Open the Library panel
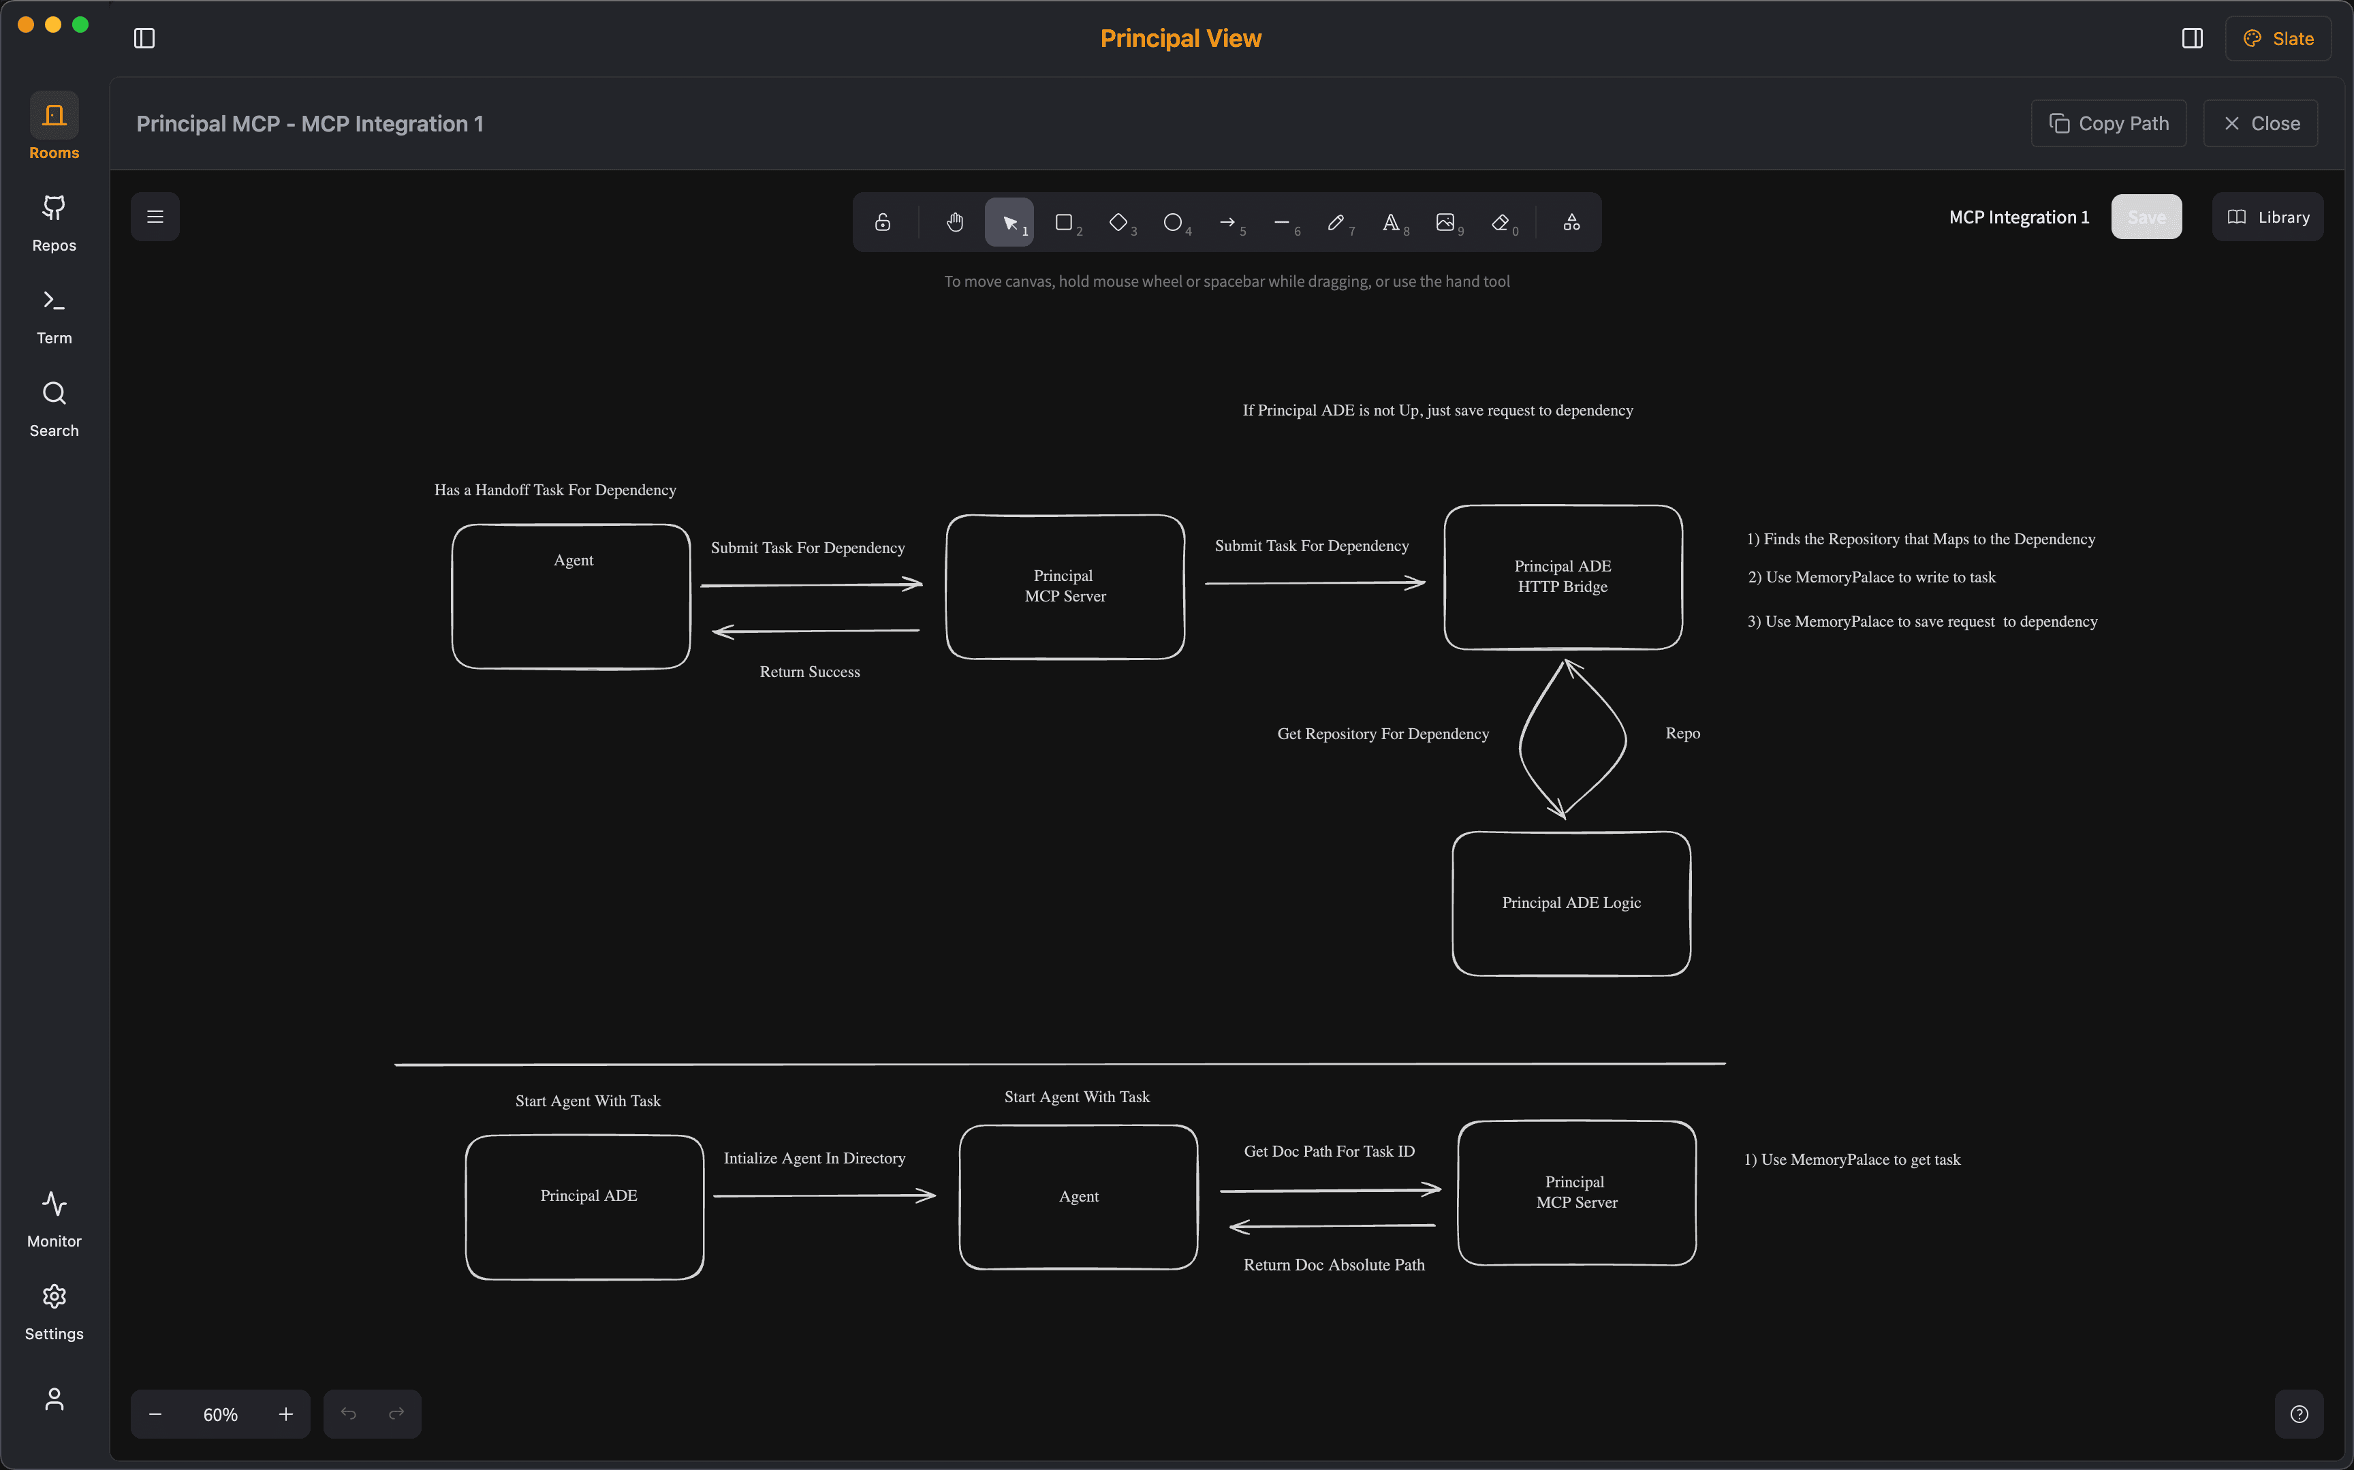The height and width of the screenshot is (1470, 2354). [2267, 216]
